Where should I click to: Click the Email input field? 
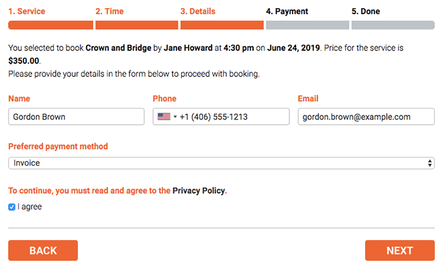[366, 117]
